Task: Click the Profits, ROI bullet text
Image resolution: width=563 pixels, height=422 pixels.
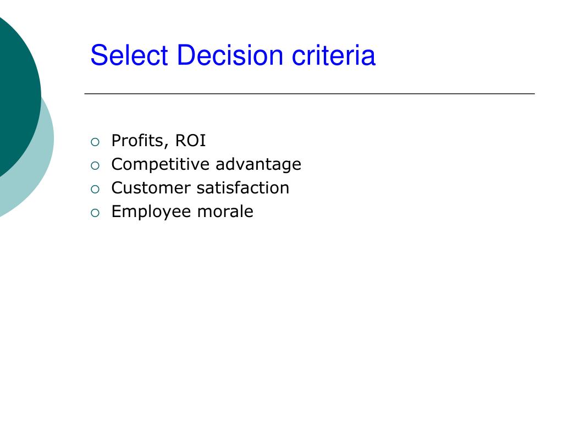Action: 158,140
